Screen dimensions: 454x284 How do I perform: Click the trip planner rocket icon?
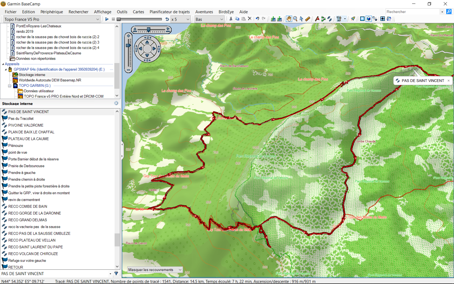[353, 19]
